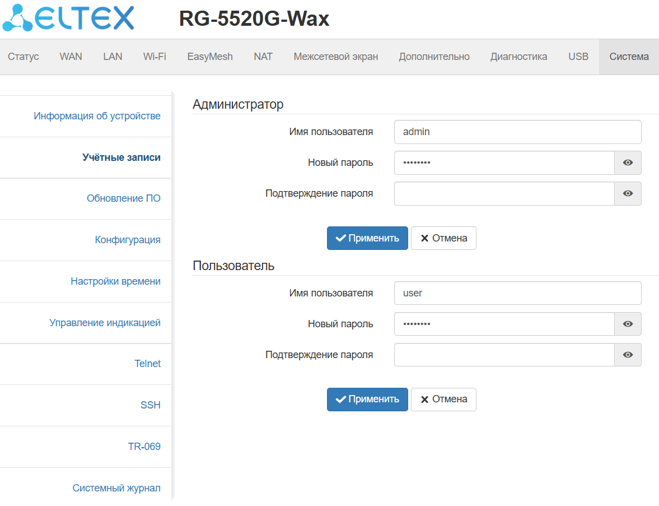
Task: Reveal the user new password
Action: coord(628,324)
